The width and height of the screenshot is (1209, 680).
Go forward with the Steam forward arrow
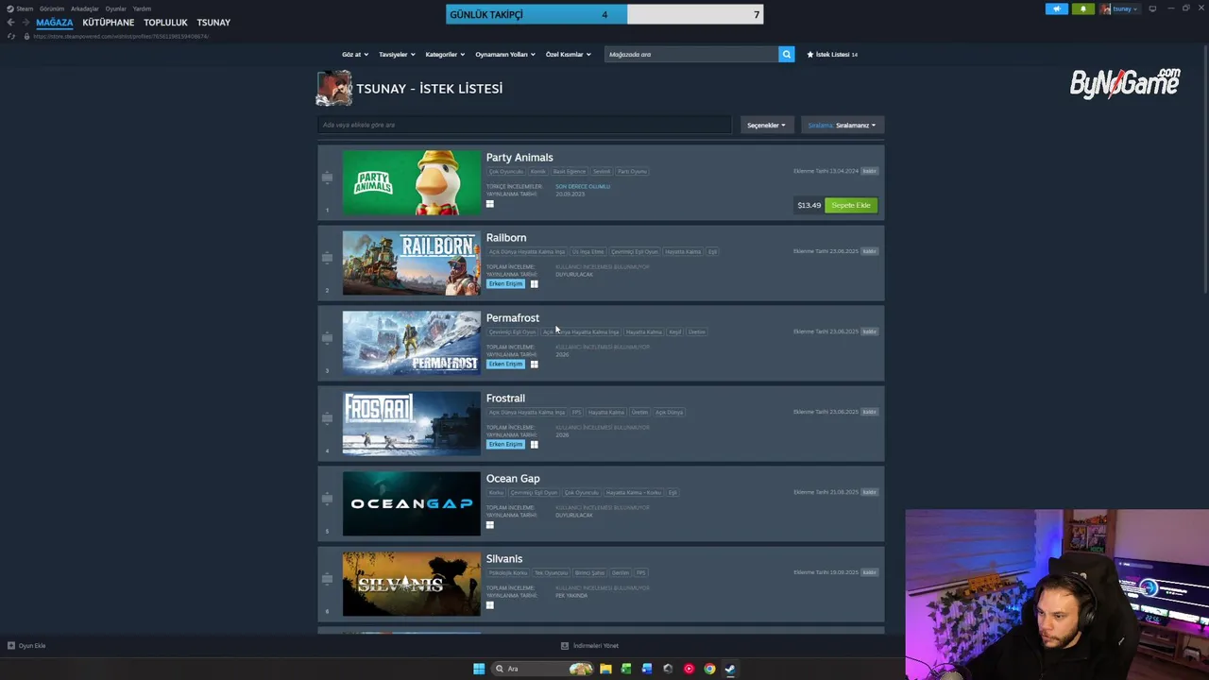tap(25, 23)
